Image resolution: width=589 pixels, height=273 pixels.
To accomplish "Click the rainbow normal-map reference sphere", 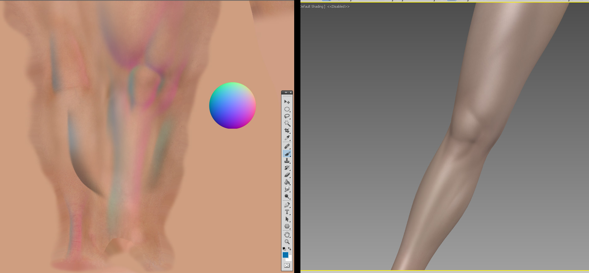I will click(x=232, y=105).
